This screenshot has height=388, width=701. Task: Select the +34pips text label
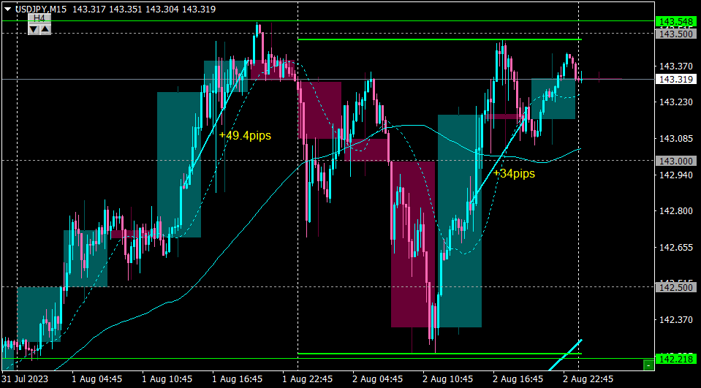coord(514,173)
